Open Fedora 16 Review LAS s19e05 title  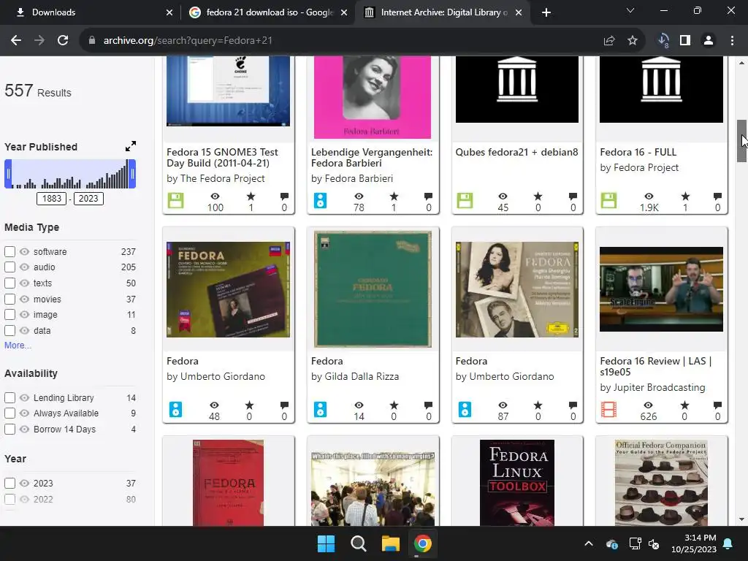point(656,367)
